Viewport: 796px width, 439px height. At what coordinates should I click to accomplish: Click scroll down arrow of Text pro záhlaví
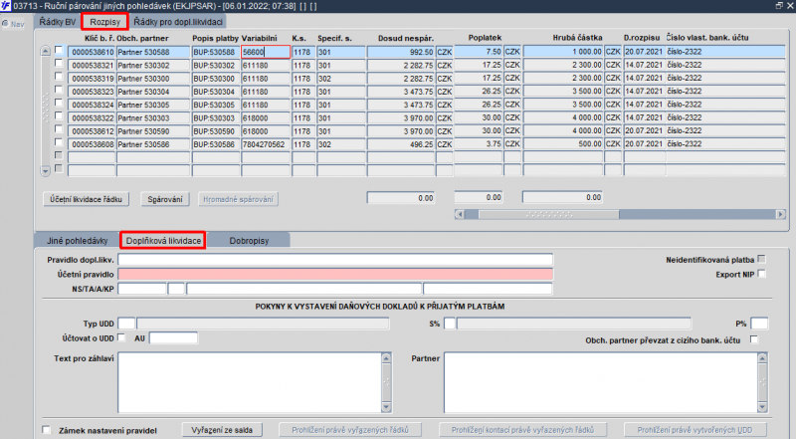[386, 407]
